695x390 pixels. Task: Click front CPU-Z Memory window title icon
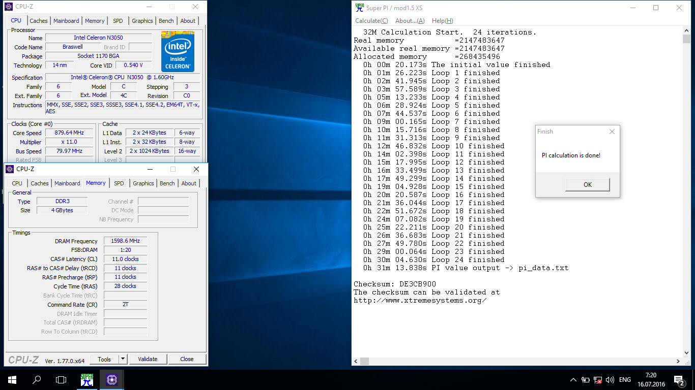[x=10, y=169]
